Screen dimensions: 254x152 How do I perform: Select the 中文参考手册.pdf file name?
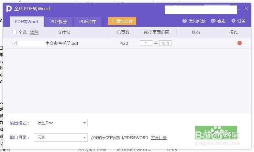point(62,43)
